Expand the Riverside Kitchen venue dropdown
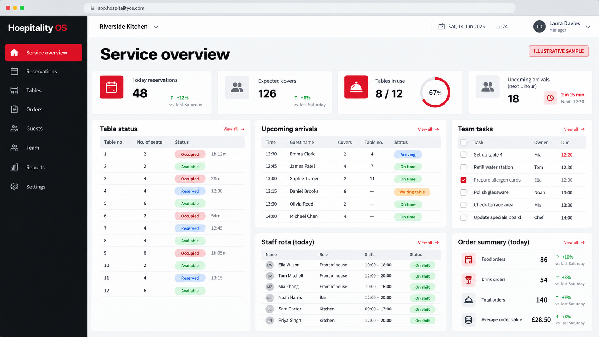Image resolution: width=599 pixels, height=337 pixels. click(156, 27)
